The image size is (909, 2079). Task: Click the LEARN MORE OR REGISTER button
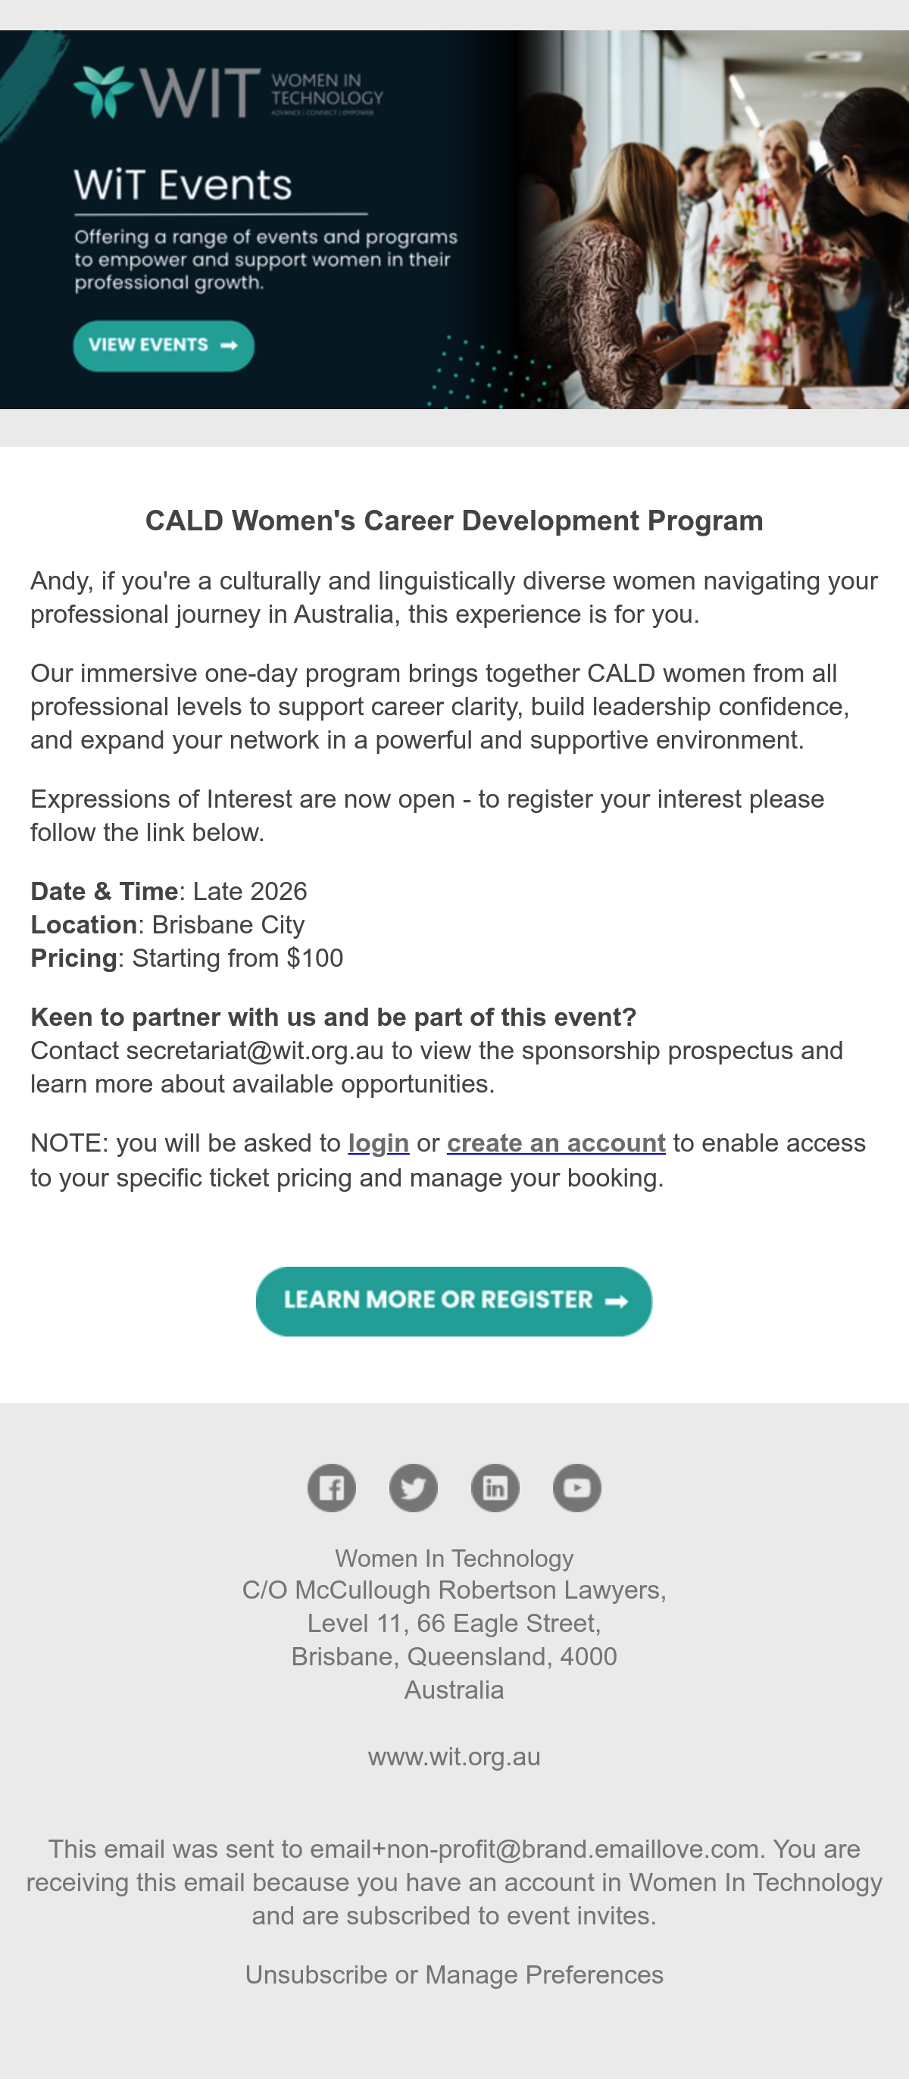[454, 1301]
